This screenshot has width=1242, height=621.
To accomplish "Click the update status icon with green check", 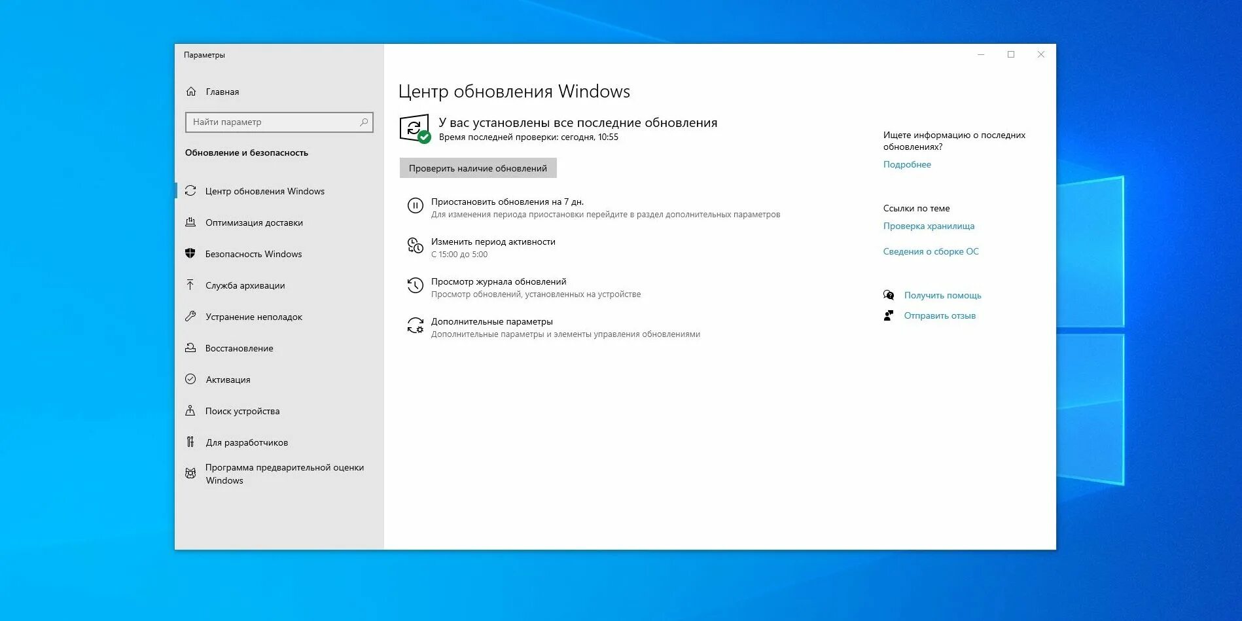I will pos(415,129).
